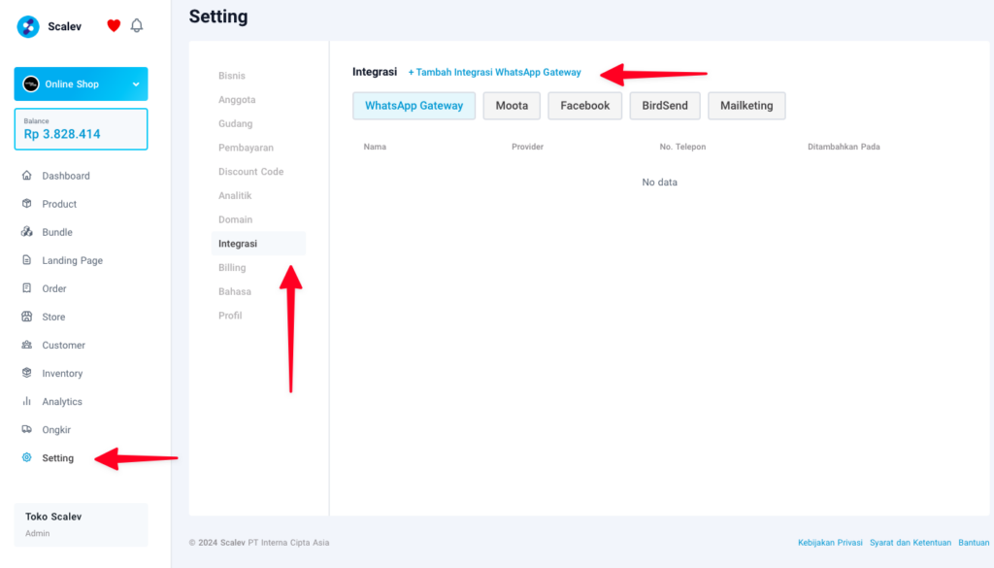Image resolution: width=994 pixels, height=568 pixels.
Task: Click Tambah Integrasi WhatsApp Gateway link
Action: 494,72
